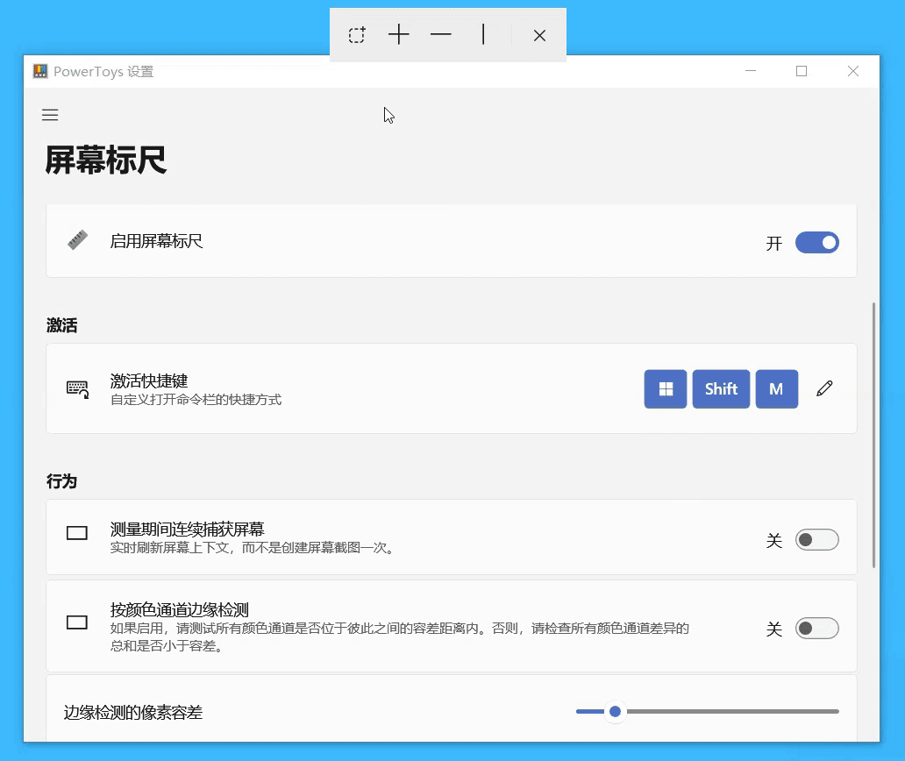This screenshot has height=761, width=905.
Task: Enable 测量期间连续捕获屏幕 toggle
Action: click(816, 539)
